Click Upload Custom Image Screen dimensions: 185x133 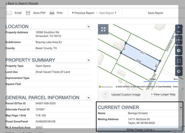pos(126,95)
